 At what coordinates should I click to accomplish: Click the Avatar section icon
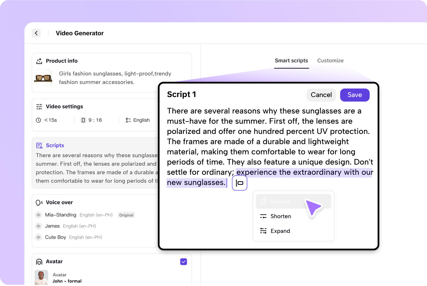[x=39, y=262]
